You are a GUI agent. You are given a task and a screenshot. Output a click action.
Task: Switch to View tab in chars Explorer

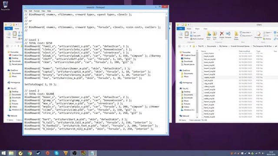(x=205, y=29)
